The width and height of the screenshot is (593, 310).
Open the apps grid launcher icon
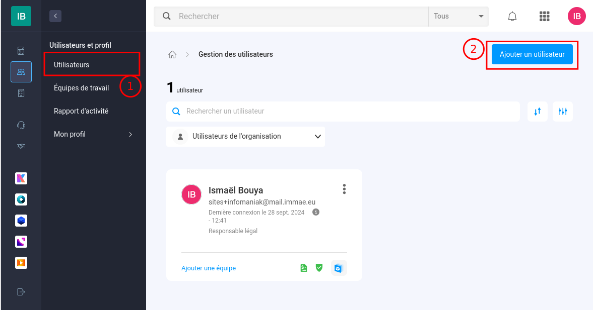(544, 16)
